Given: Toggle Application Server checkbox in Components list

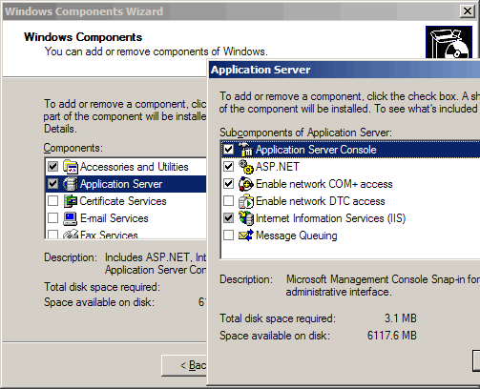Looking at the screenshot, I should click(52, 183).
